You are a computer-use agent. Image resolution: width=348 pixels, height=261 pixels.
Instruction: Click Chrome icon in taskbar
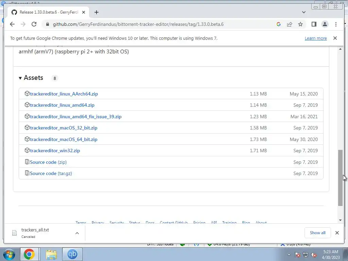click(x=30, y=254)
